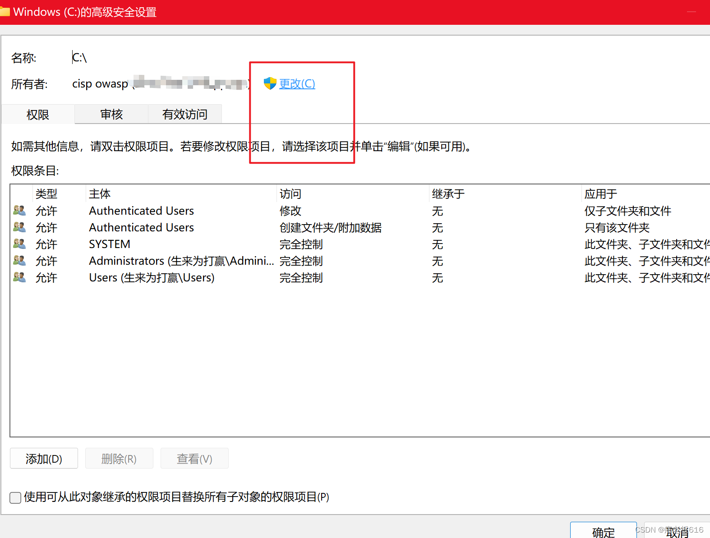710x538 pixels.
Task: Click the 添加(D) button
Action: (x=44, y=459)
